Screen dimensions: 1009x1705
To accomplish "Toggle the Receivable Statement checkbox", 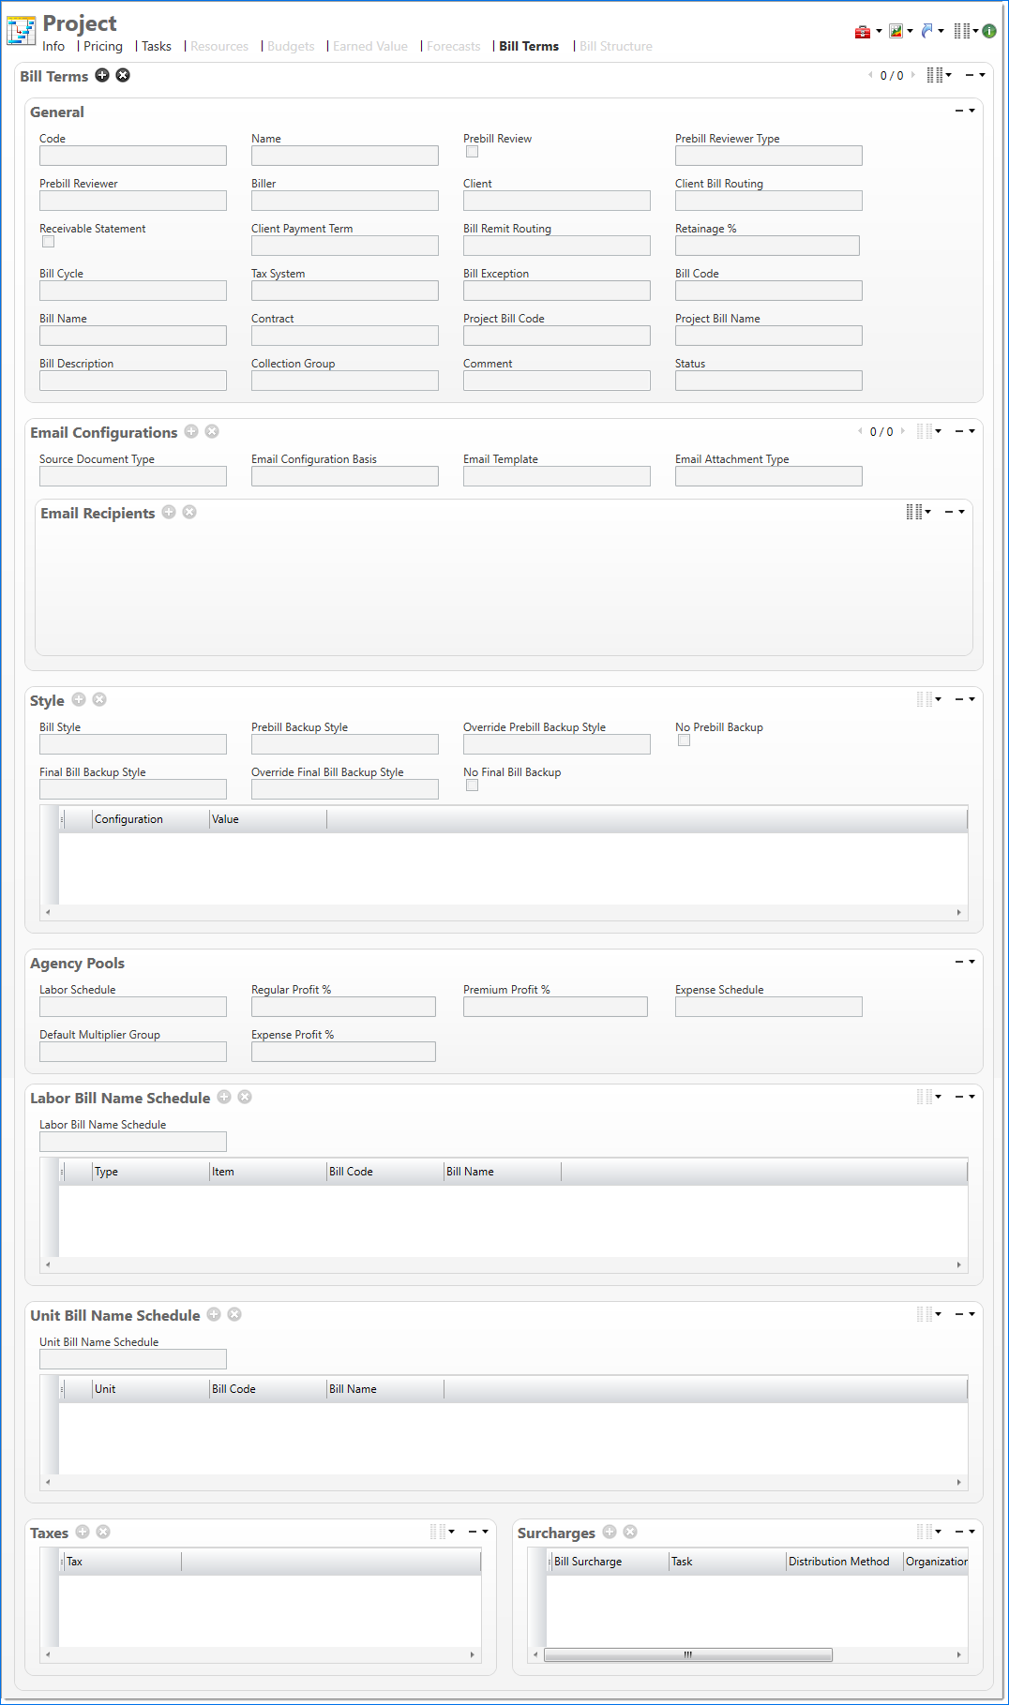I will coord(48,242).
